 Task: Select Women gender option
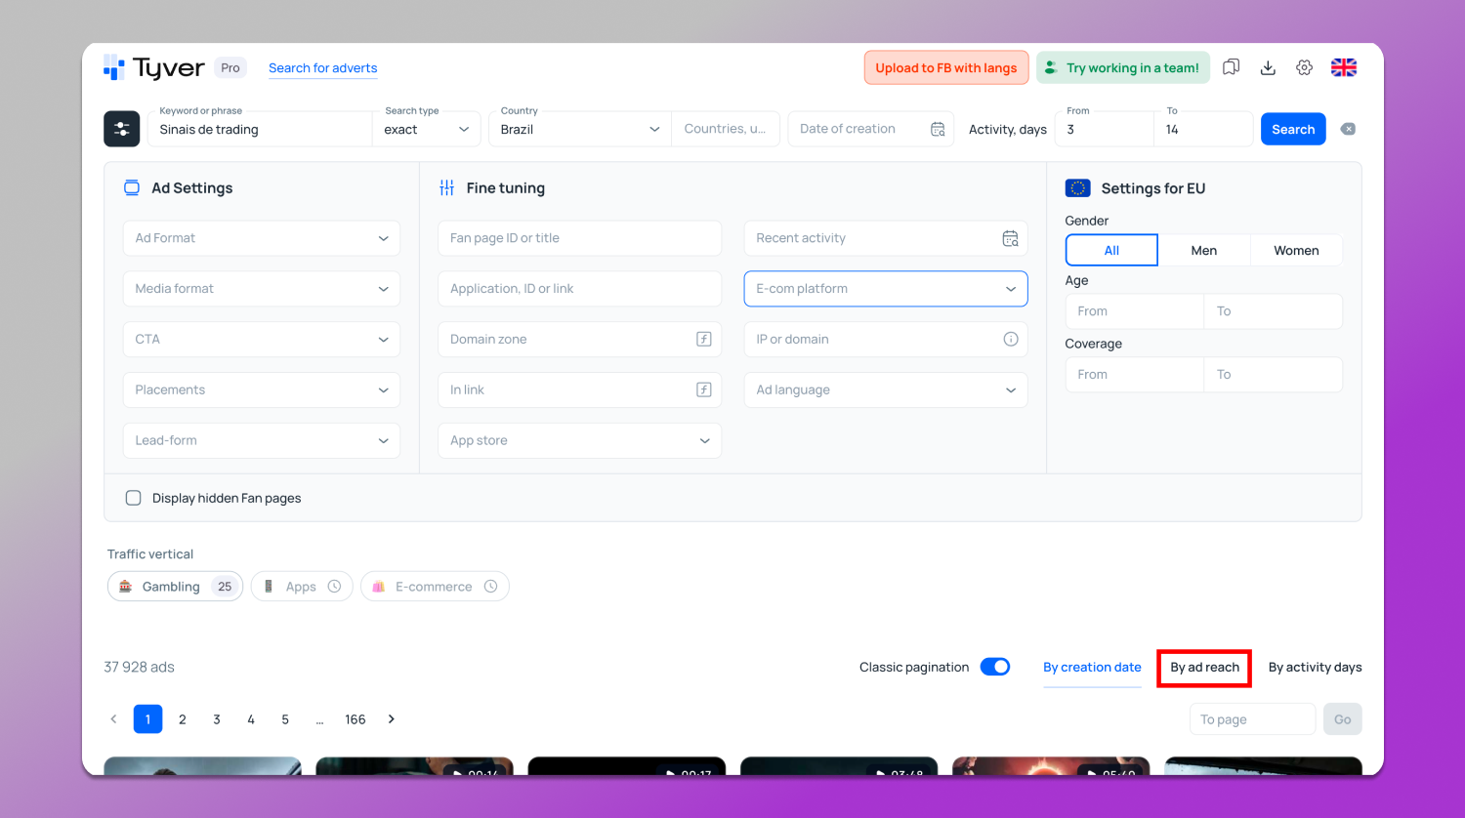[1296, 250]
